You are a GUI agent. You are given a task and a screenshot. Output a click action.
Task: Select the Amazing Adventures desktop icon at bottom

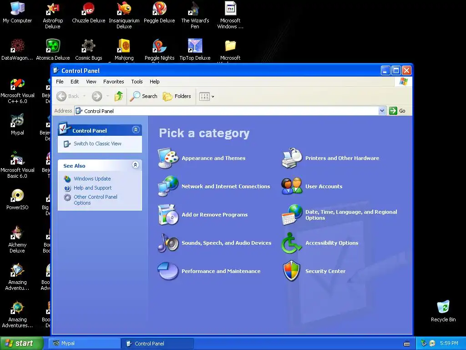[x=17, y=314]
